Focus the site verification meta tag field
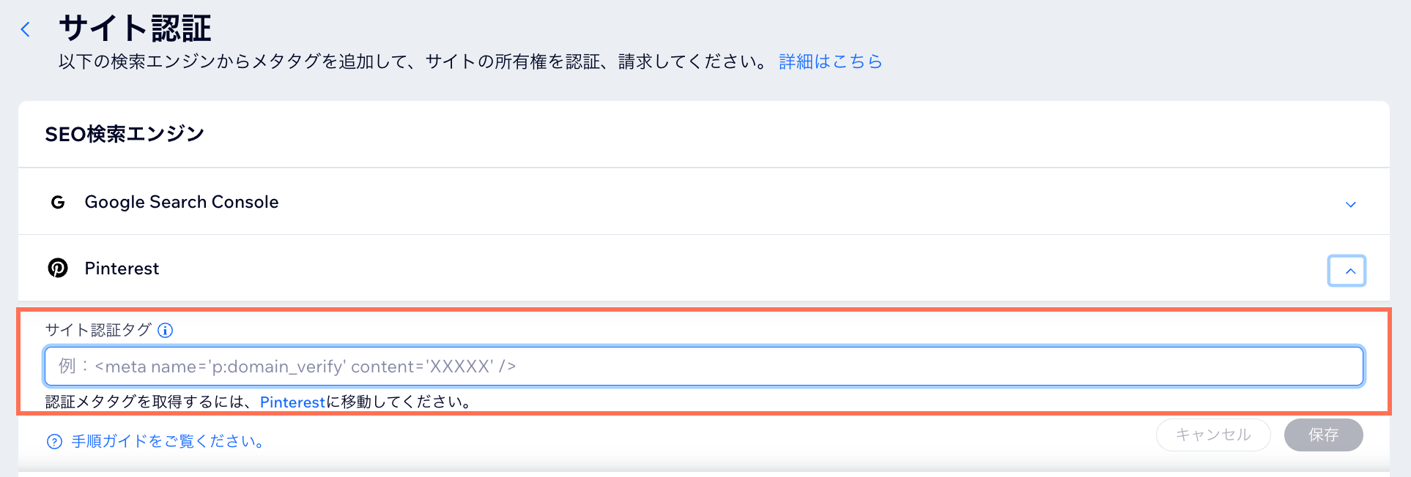1411x477 pixels. [x=703, y=367]
